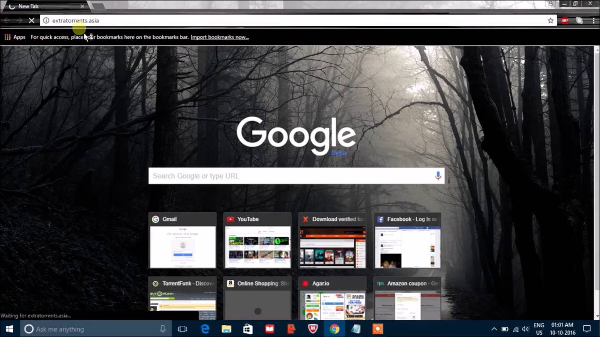Open a new tab with the blank tab button
Image resolution: width=600 pixels, height=337 pixels.
pyautogui.click(x=98, y=6)
